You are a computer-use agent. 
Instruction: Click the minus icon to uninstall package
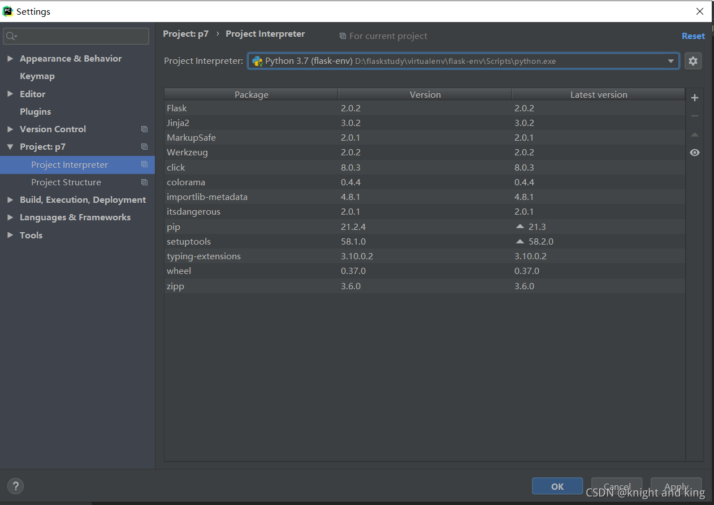[695, 116]
